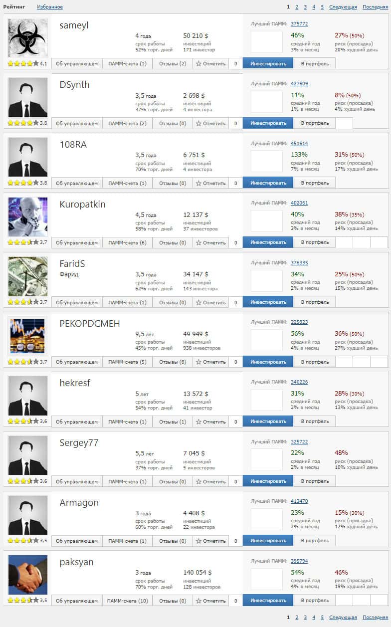Toggle the star mark for 108RA
The width and height of the screenshot is (391, 627).
[x=211, y=183]
